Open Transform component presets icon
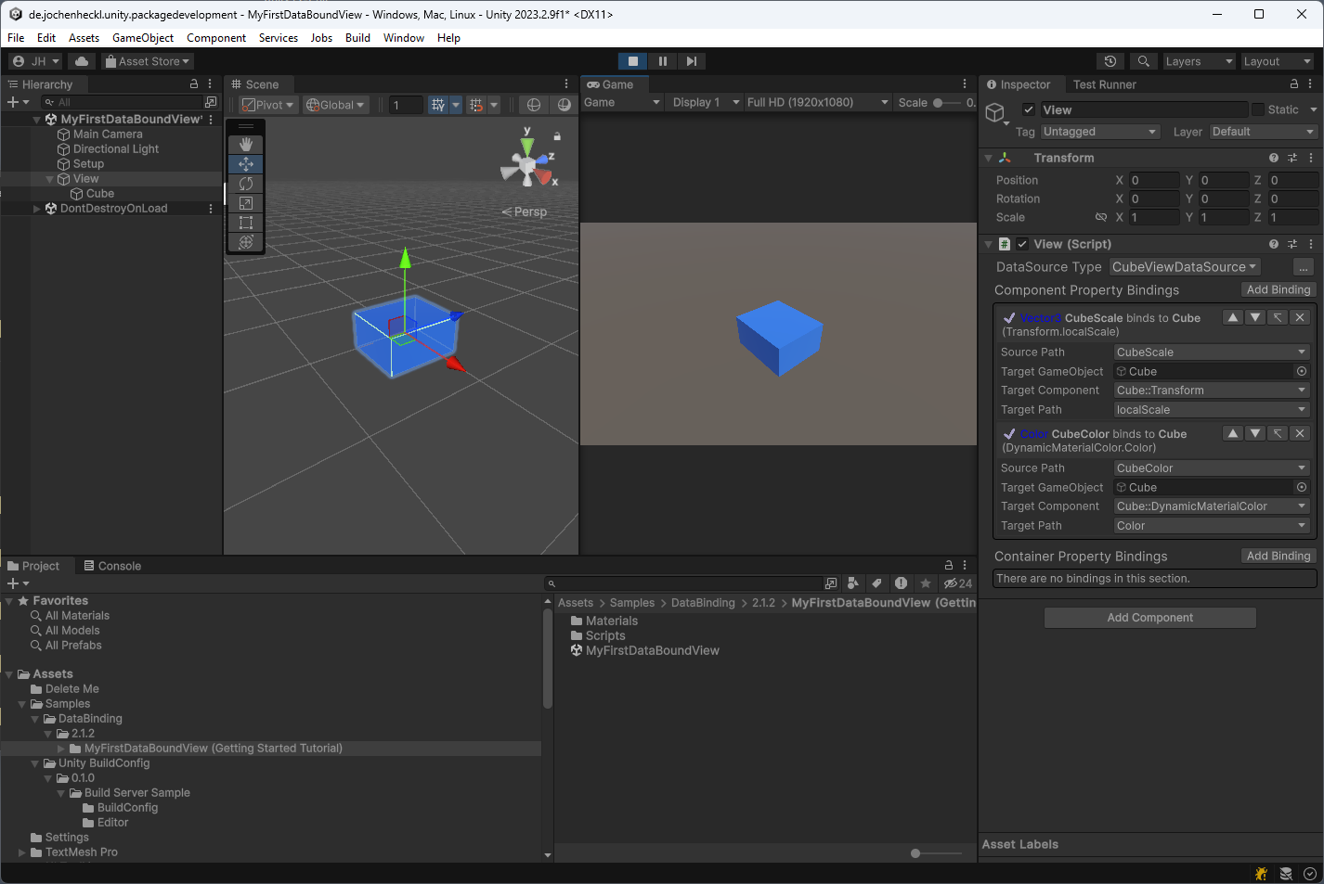Image resolution: width=1324 pixels, height=884 pixels. 1292,158
